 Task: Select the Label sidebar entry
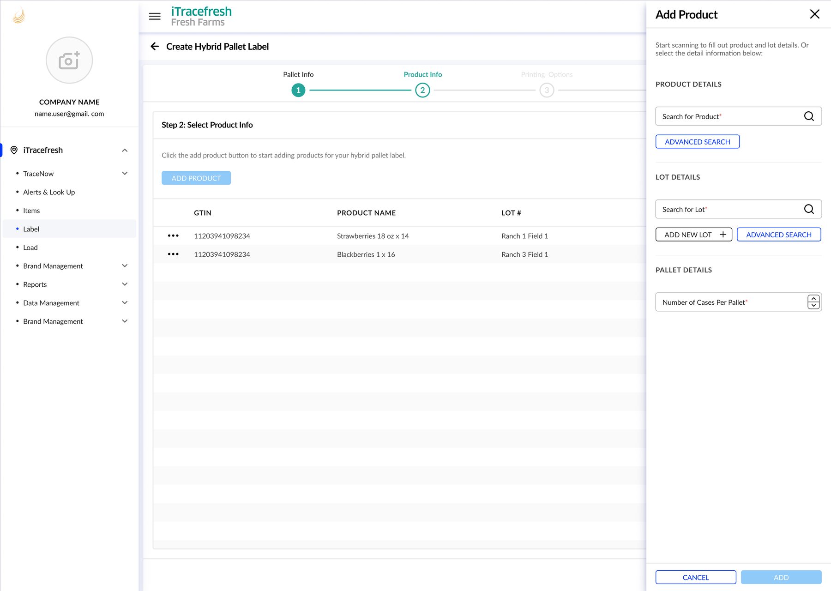click(69, 229)
